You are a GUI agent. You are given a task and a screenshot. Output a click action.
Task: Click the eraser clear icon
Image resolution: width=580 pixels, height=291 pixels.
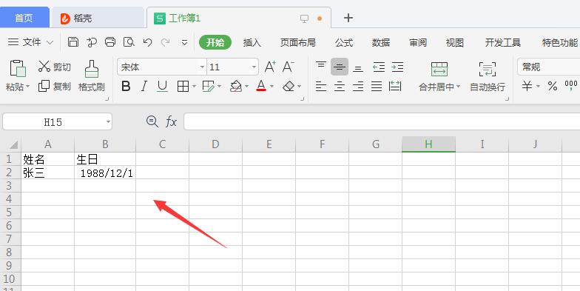pos(289,87)
